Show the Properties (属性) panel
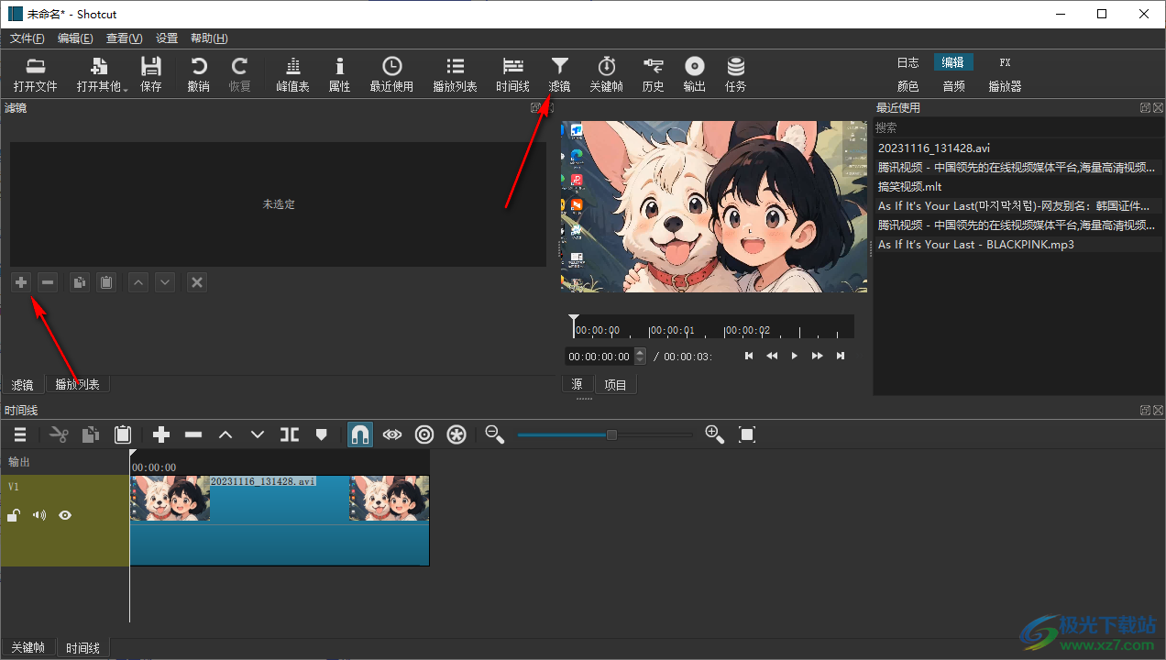 click(339, 74)
